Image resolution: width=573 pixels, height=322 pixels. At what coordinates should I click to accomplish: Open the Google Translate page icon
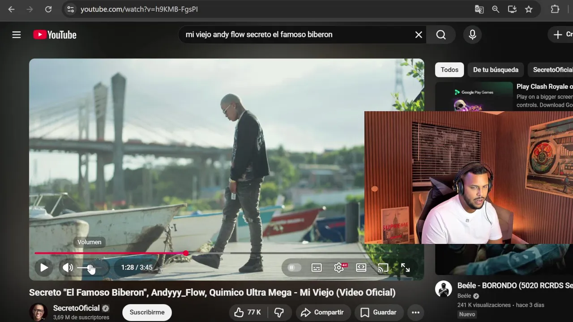[479, 9]
